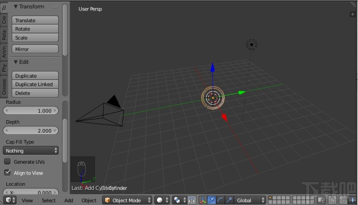Select the first scene layer button

tap(270, 198)
